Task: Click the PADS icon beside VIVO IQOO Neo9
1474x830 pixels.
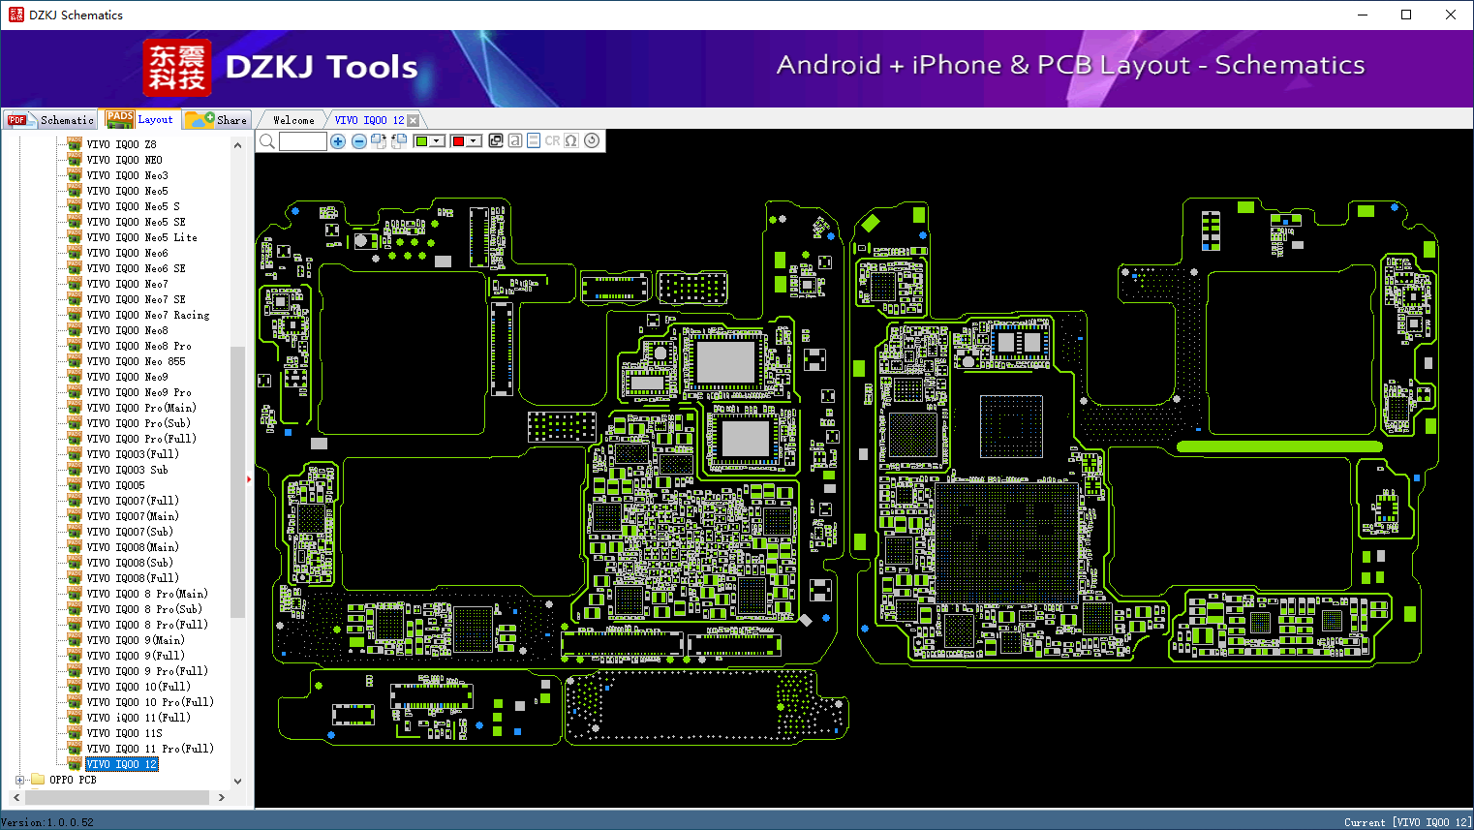Action: pos(75,376)
